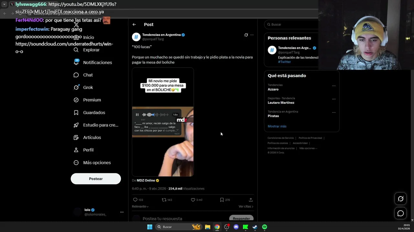Open the Perfil person icon

point(76,150)
